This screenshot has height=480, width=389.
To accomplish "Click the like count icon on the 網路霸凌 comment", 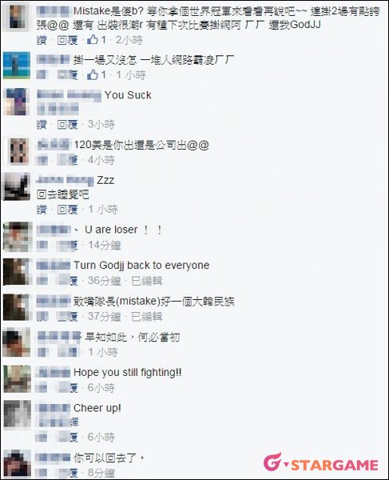I will 93,74.
